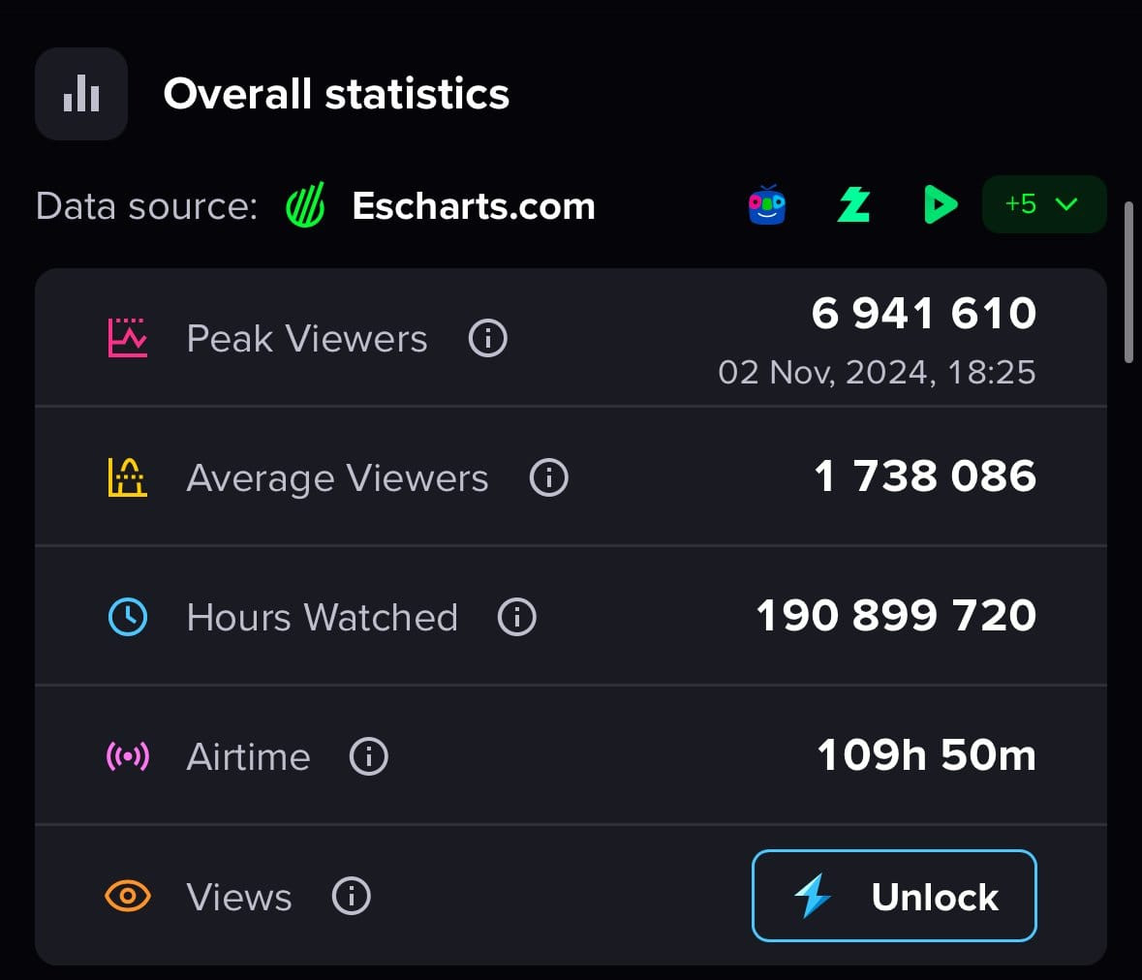Image resolution: width=1142 pixels, height=980 pixels.
Task: Click the Airtime broadcast signal icon
Action: [128, 755]
